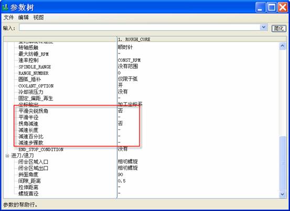This screenshot has height=211, width=290.
Task: Minimize the 参数树 window
Action: pos(261,7)
